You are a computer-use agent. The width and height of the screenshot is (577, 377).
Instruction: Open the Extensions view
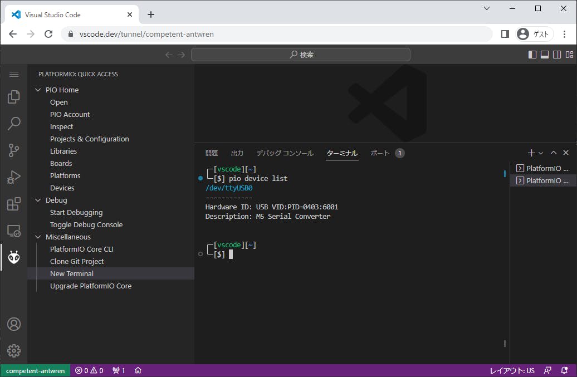click(x=13, y=204)
